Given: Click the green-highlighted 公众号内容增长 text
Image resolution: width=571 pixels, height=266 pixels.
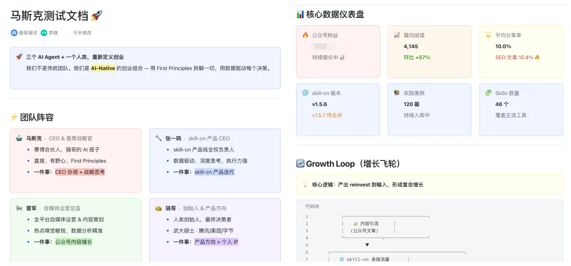Looking at the screenshot, I should pos(73,242).
